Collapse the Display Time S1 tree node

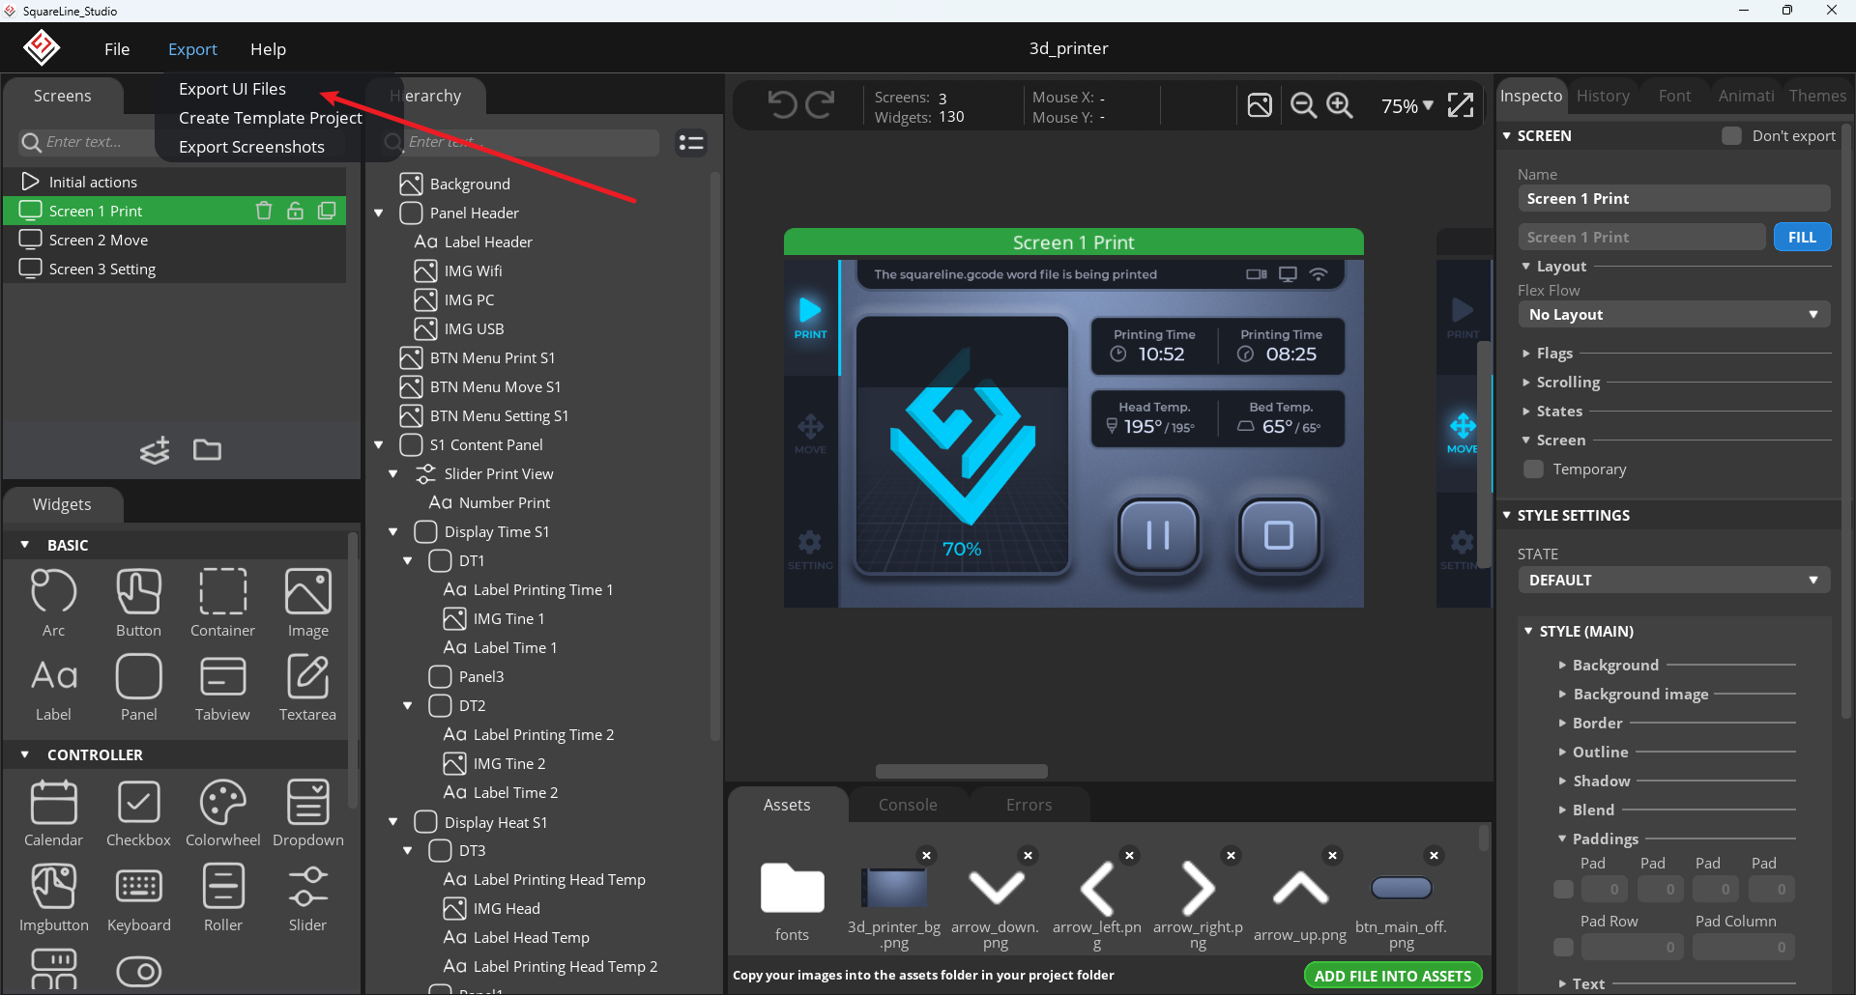click(393, 532)
